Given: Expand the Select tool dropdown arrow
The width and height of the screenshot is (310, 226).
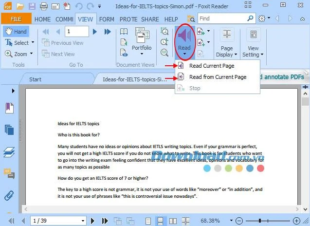Looking at the screenshot, I should coord(33,42).
